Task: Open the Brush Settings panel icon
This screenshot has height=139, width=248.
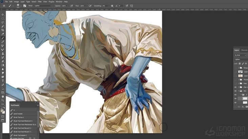Action: [x=25, y=6]
